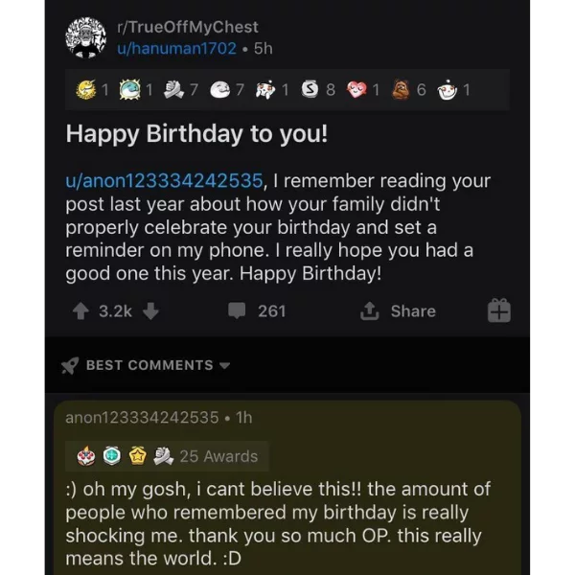Select the red heart award icon
Image resolution: width=575 pixels, height=575 pixels.
click(x=356, y=90)
